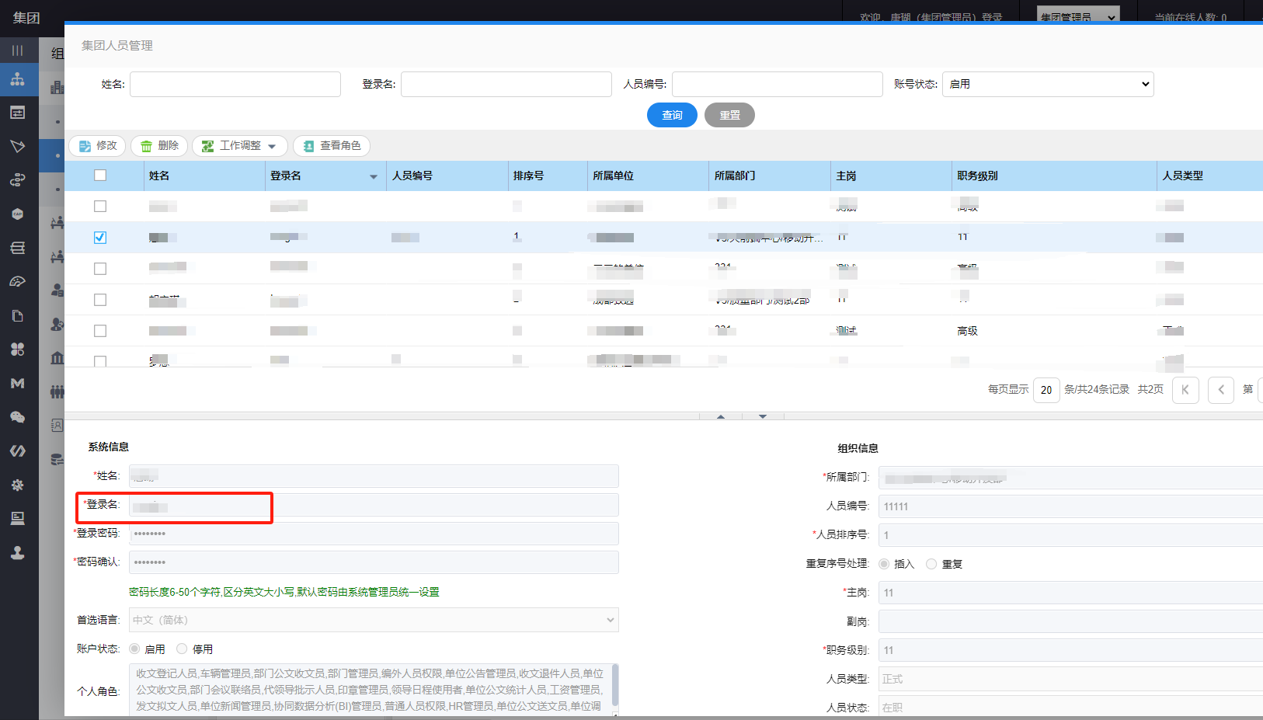Viewport: 1263px width, 720px height.
Task: Open the 登录名 column header dropdown arrow
Action: click(374, 177)
